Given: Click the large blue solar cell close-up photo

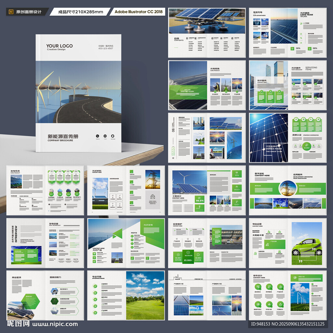Looking at the screenshot, I should [x=269, y=138].
